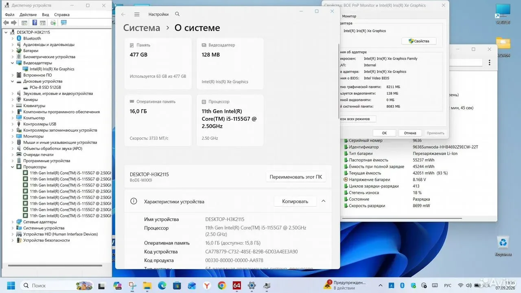Expand the Батареи device category
521x293 pixels.
pos(13,51)
